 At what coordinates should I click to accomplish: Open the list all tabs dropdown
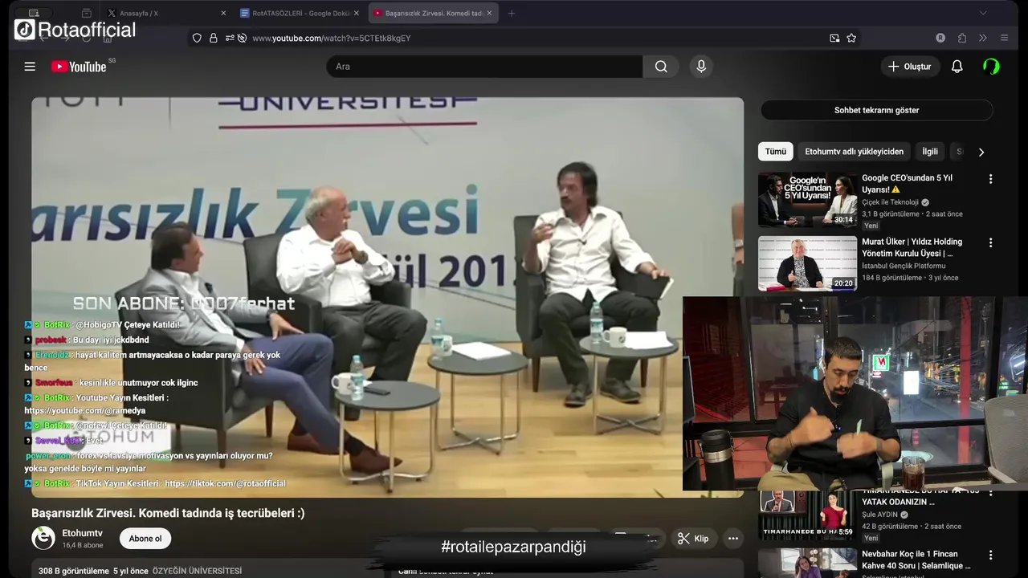(982, 13)
